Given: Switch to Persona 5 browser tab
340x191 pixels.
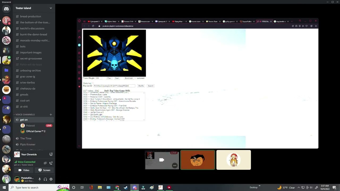Looking at the screenshot, I should tap(129, 21).
